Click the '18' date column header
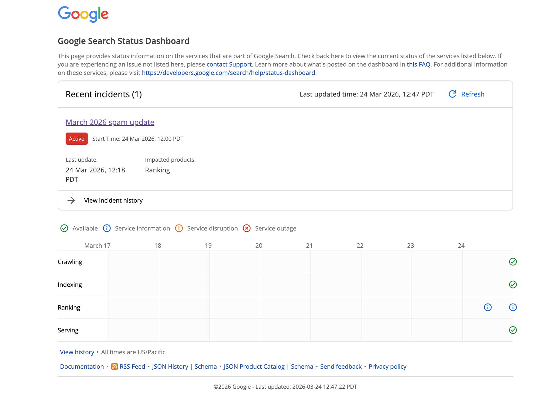Image resolution: width=553 pixels, height=408 pixels. (x=157, y=246)
